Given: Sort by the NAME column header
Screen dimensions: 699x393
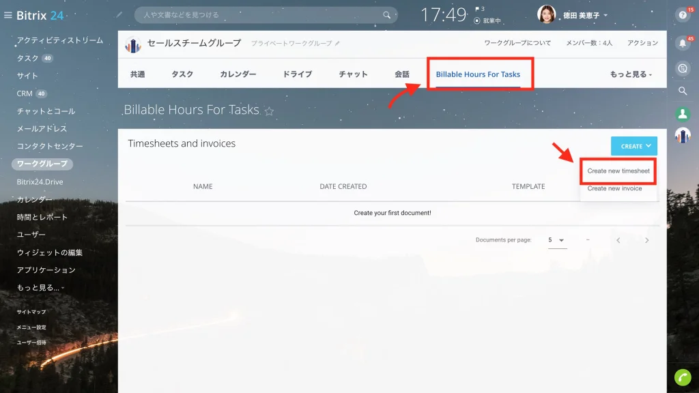Looking at the screenshot, I should 203,187.
